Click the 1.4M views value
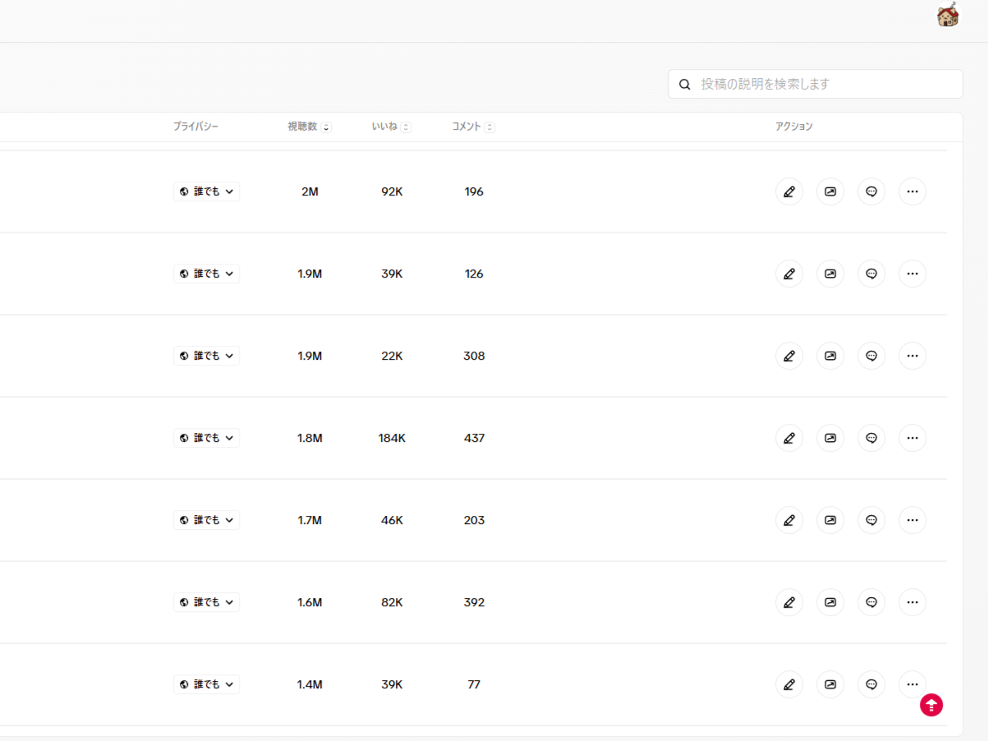The height and width of the screenshot is (741, 988). [x=310, y=684]
